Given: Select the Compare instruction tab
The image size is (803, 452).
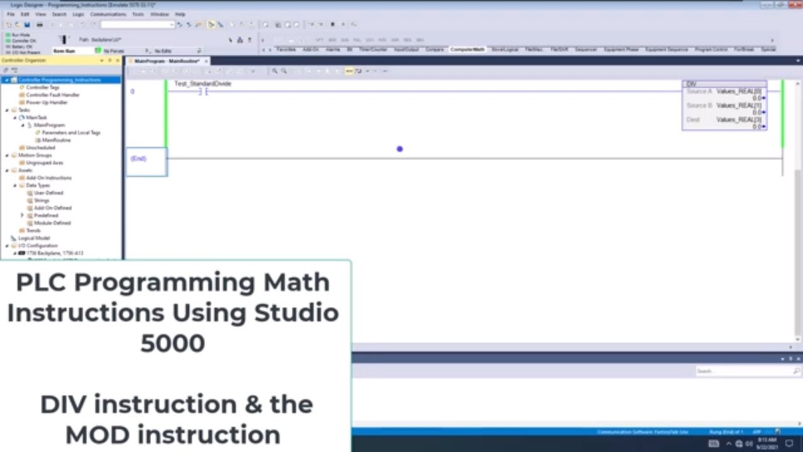Looking at the screenshot, I should [435, 49].
